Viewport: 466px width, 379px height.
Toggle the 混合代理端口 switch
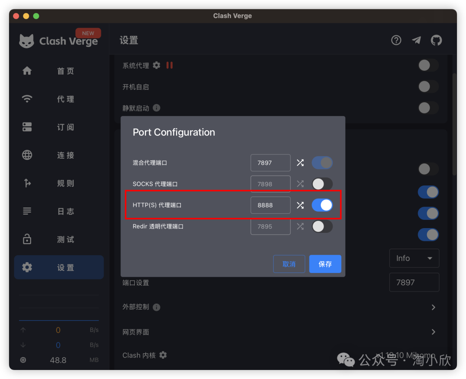322,163
